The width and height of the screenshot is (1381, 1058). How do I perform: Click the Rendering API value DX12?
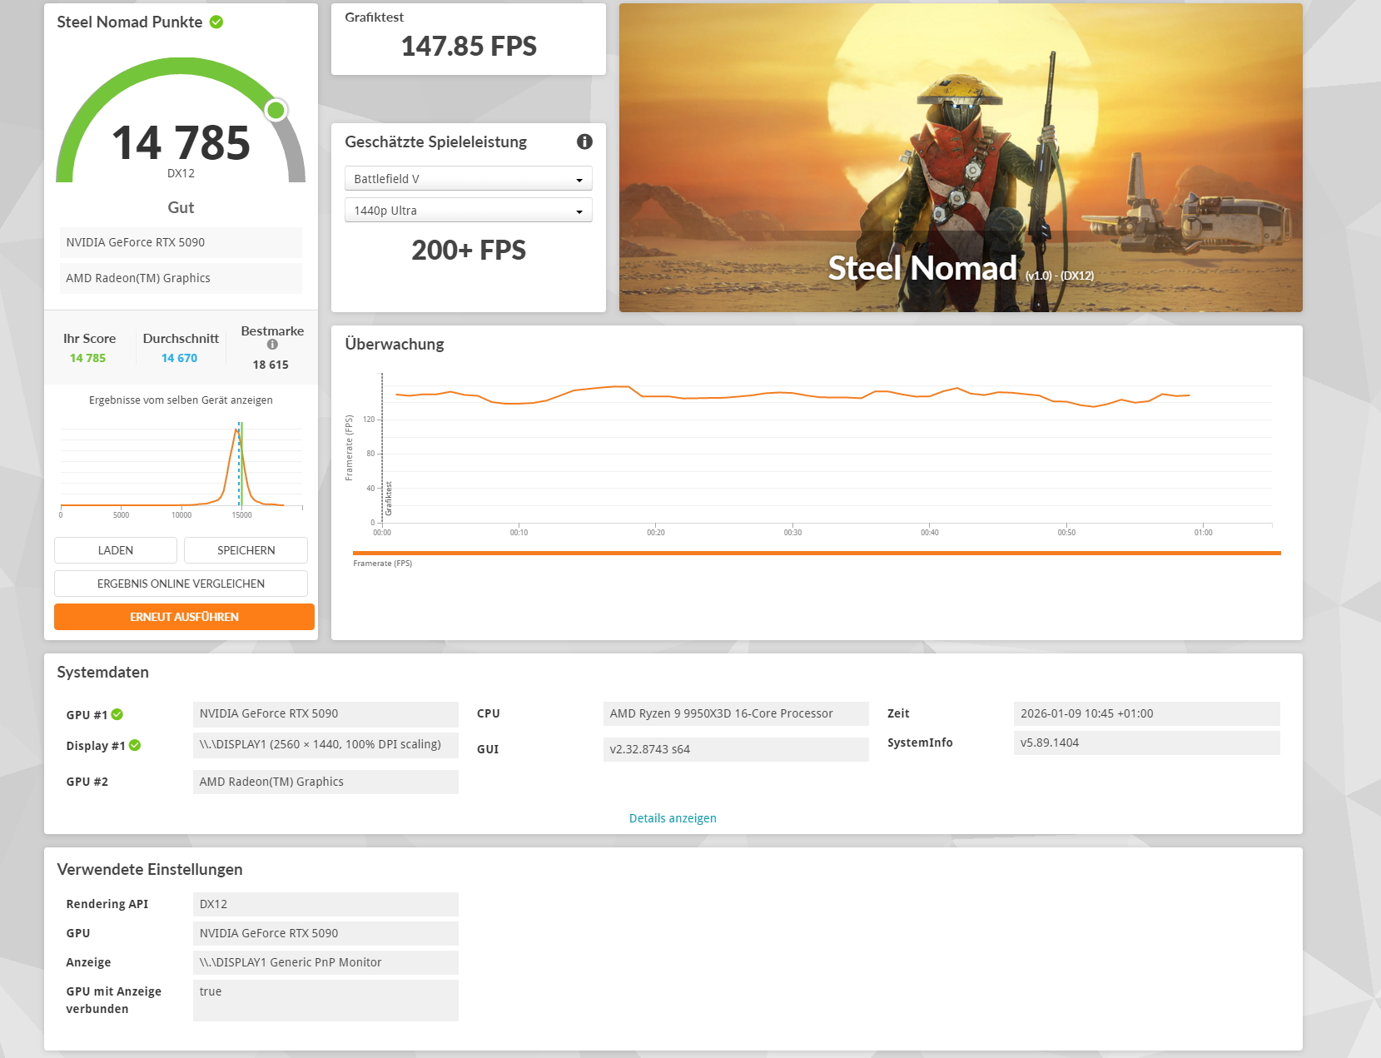(325, 904)
